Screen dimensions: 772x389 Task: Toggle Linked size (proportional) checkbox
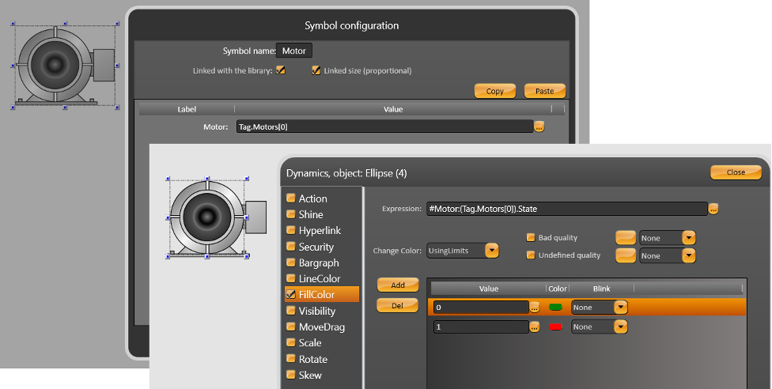coord(316,70)
